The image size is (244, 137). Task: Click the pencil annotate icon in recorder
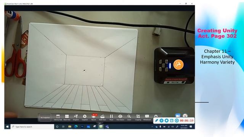pos(157,121)
